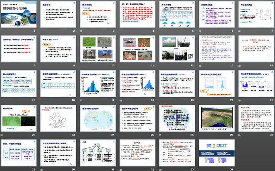Screen dimensions: 275x171
Task: Open slide 15 precipitation table thumbnail
Action: [x=18, y=83]
